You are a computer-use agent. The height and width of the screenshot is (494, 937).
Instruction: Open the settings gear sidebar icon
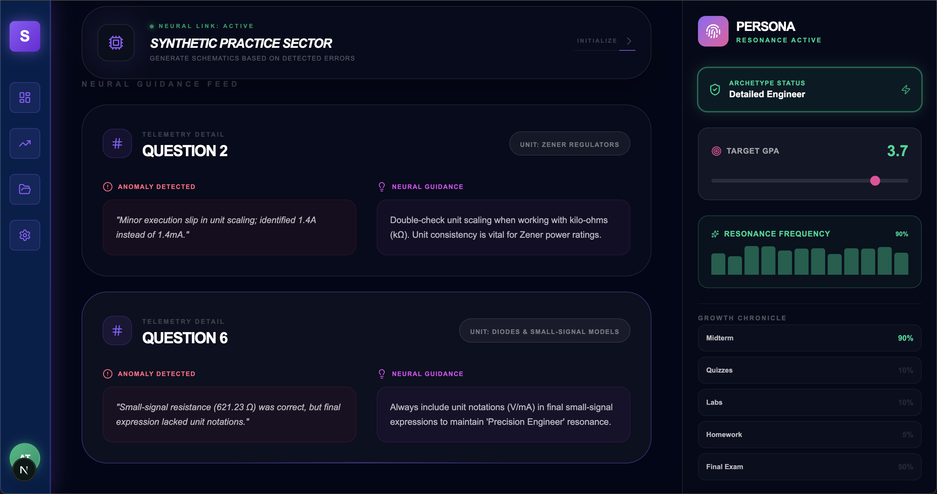(x=25, y=235)
